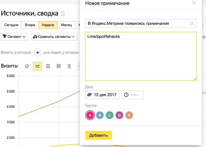Select the Месяц period tab
206x147 pixels.
66,25
